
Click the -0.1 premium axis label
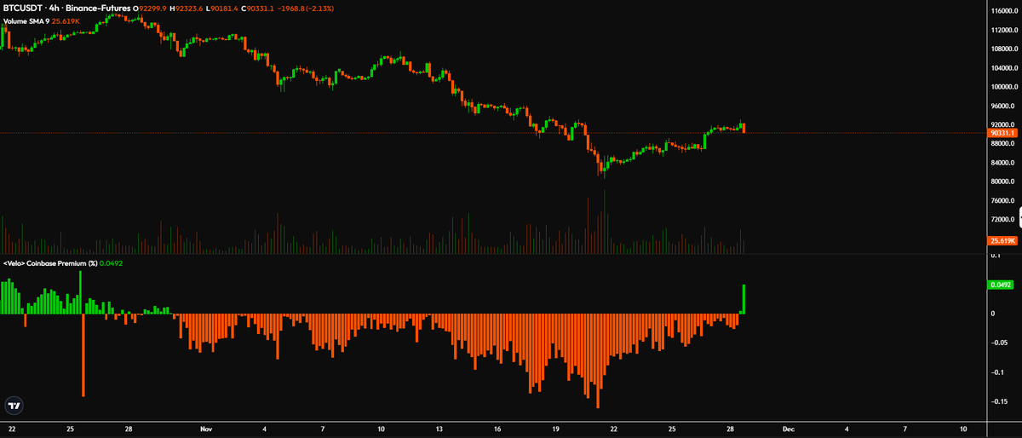(x=996, y=372)
